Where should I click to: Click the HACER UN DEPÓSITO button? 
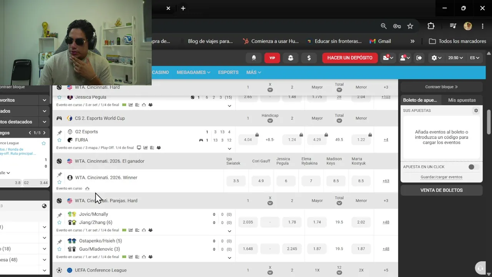[x=350, y=58]
